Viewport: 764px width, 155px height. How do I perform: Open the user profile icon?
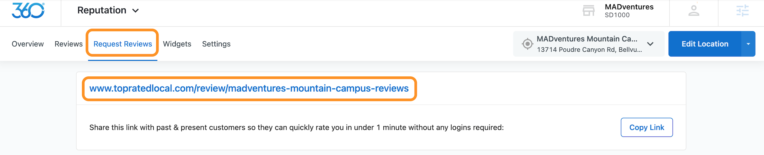point(693,11)
